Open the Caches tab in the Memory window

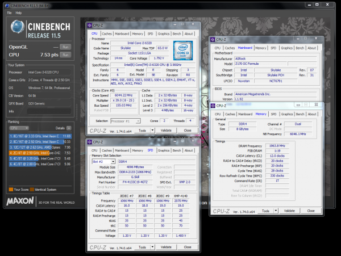click(x=230, y=114)
